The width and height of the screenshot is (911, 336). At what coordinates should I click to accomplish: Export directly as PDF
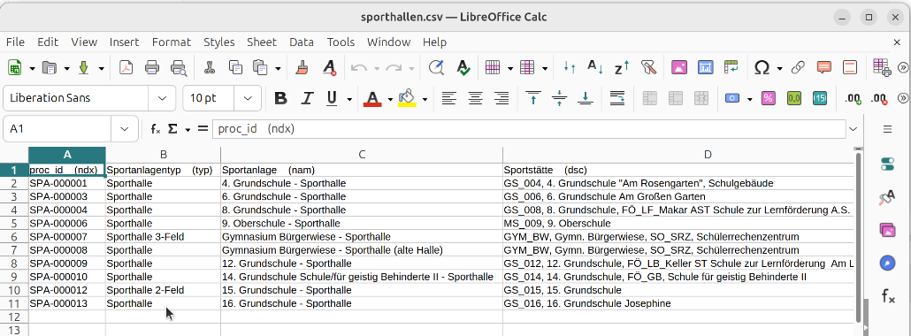point(126,68)
